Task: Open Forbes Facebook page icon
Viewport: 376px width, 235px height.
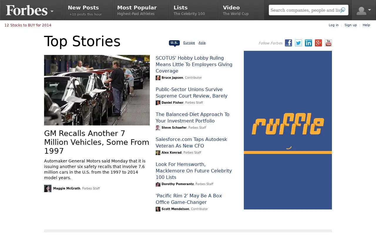Action: pos(288,43)
